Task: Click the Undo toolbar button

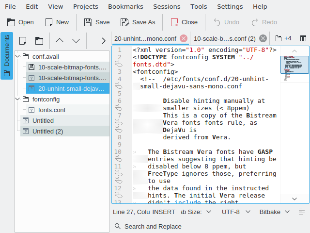Action: coord(226,22)
